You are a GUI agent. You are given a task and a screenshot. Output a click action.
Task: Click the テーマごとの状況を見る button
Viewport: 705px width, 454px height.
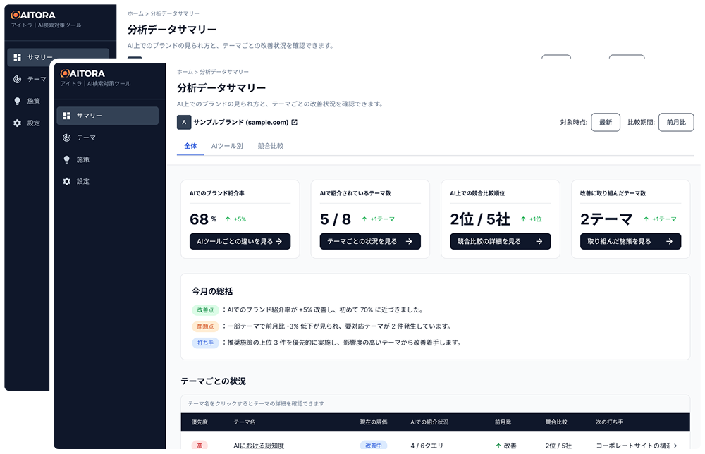(370, 241)
